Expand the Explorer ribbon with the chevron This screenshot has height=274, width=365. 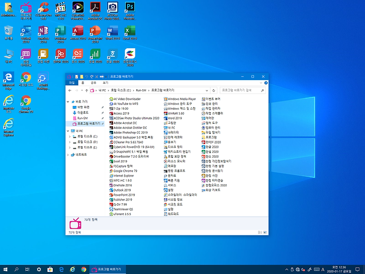tap(261, 83)
